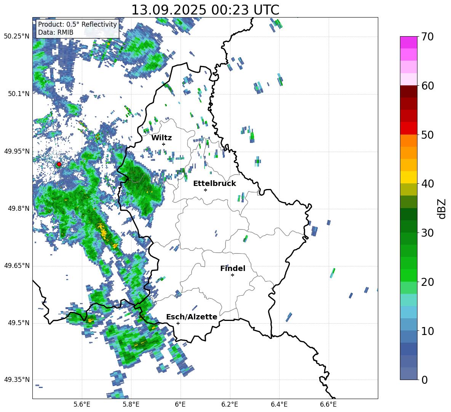This screenshot has height=412, width=451.
Task: Click the 0 tick on the colorbar
Action: (x=424, y=380)
